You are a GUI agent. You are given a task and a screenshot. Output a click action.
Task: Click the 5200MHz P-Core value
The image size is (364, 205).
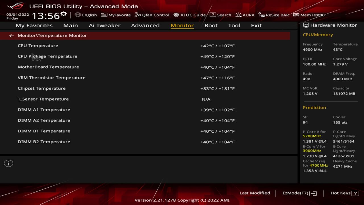312,136
